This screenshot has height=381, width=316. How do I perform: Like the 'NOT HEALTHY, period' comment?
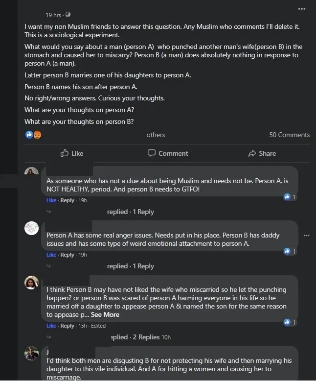[51, 200]
